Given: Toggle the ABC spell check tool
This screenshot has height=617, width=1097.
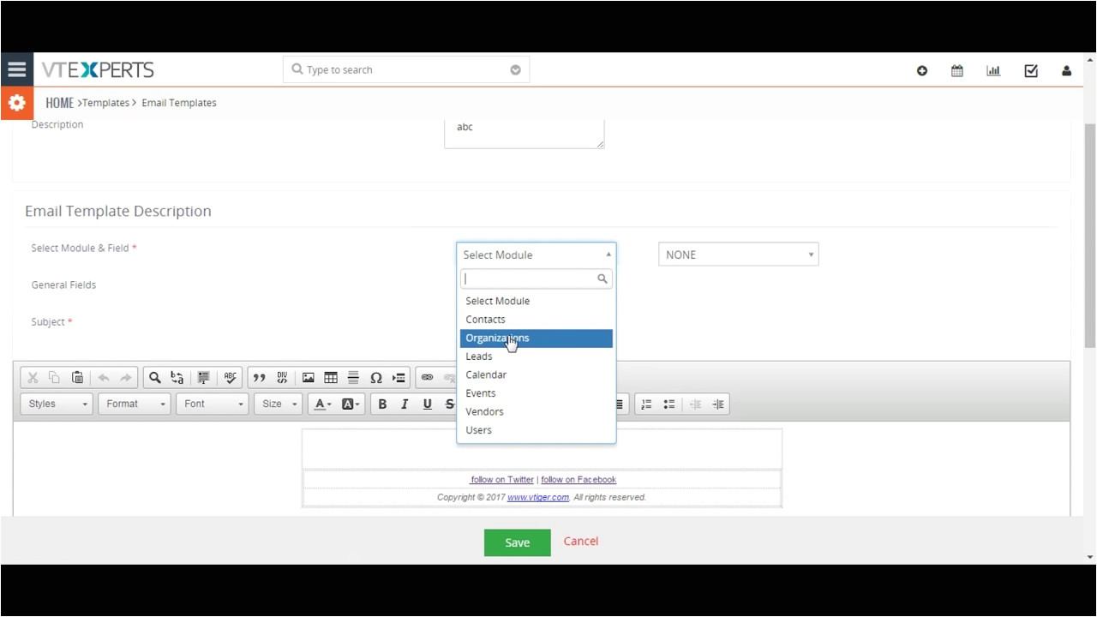Looking at the screenshot, I should (230, 378).
